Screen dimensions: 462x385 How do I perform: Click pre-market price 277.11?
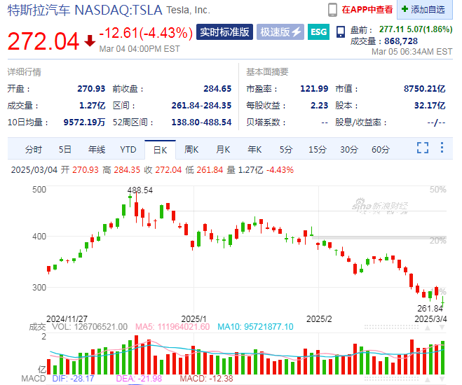tap(391, 29)
